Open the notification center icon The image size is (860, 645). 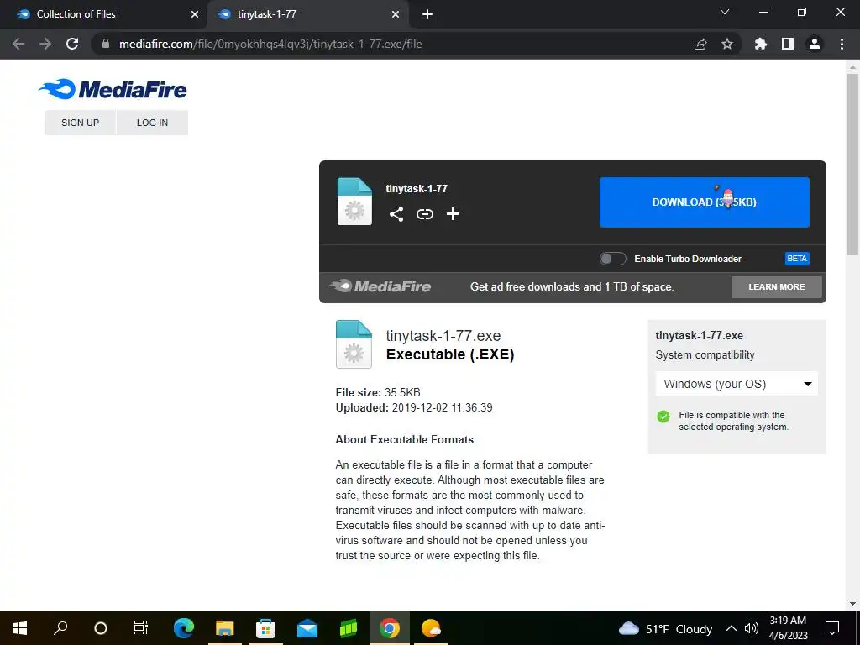click(832, 628)
